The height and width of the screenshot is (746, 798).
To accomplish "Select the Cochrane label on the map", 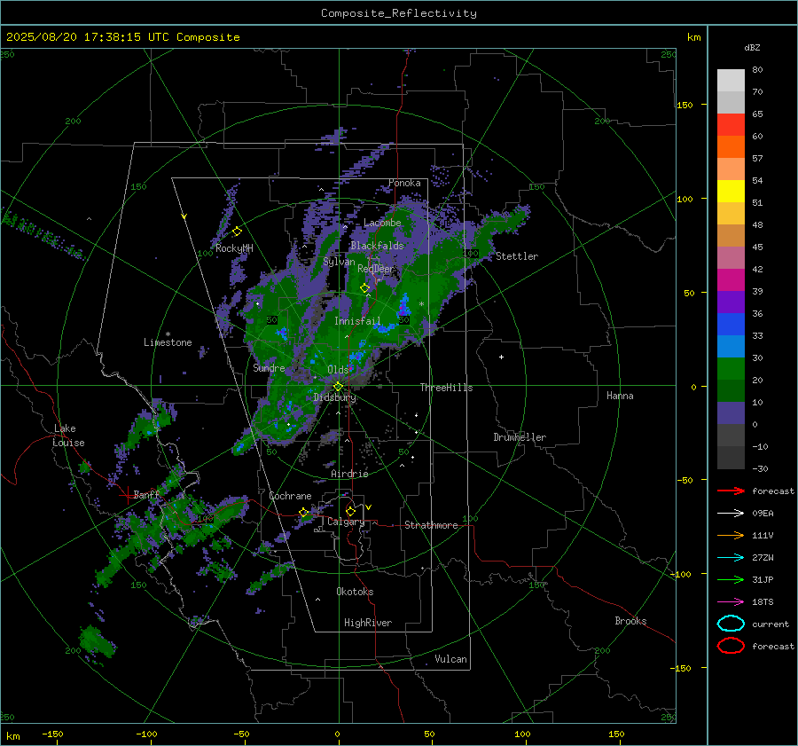I will coord(290,496).
